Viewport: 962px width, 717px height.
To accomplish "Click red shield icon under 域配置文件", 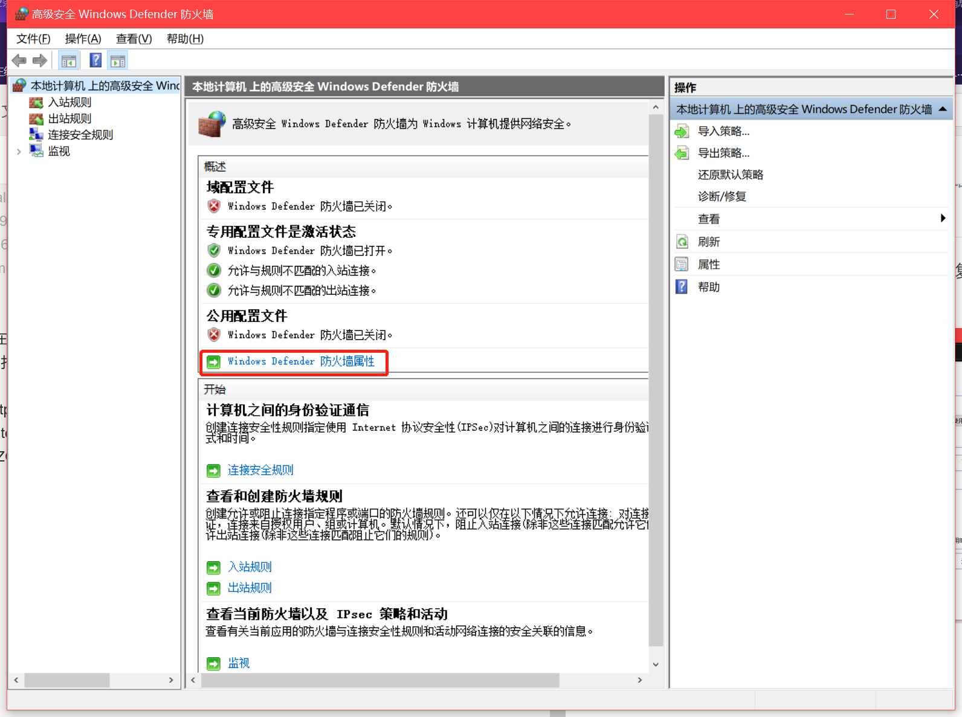I will pos(214,206).
